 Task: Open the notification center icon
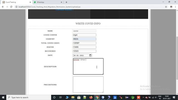coord(174,97)
